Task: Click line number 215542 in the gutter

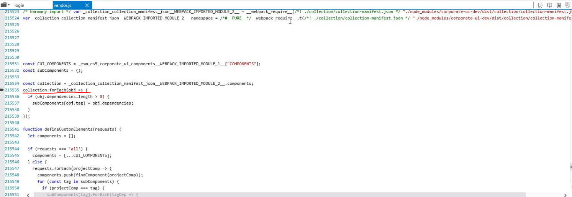Action: coord(12,136)
